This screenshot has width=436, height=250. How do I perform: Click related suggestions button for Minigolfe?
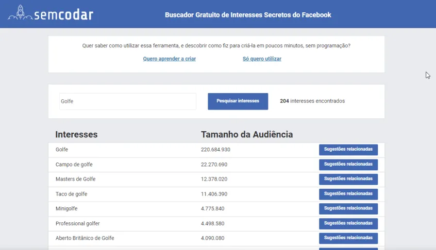348,209
